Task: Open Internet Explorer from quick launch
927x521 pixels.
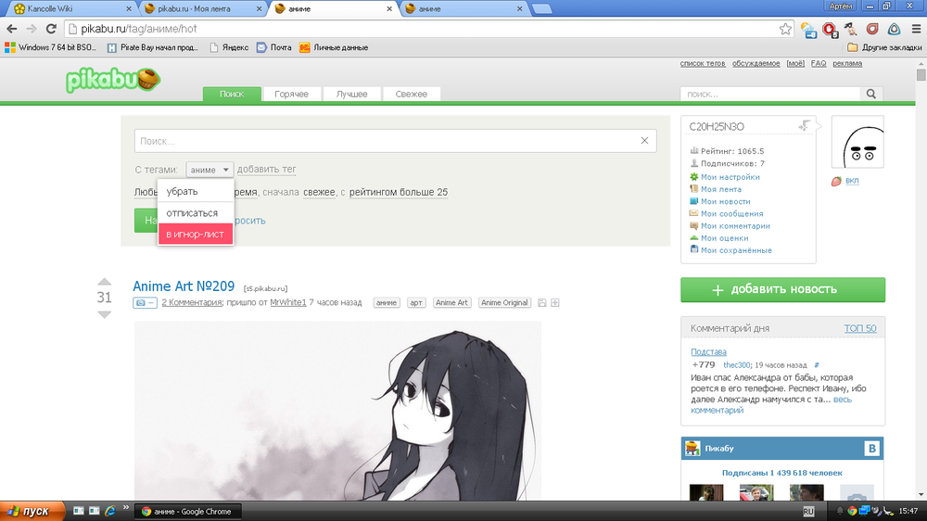Action: pyautogui.click(x=110, y=511)
